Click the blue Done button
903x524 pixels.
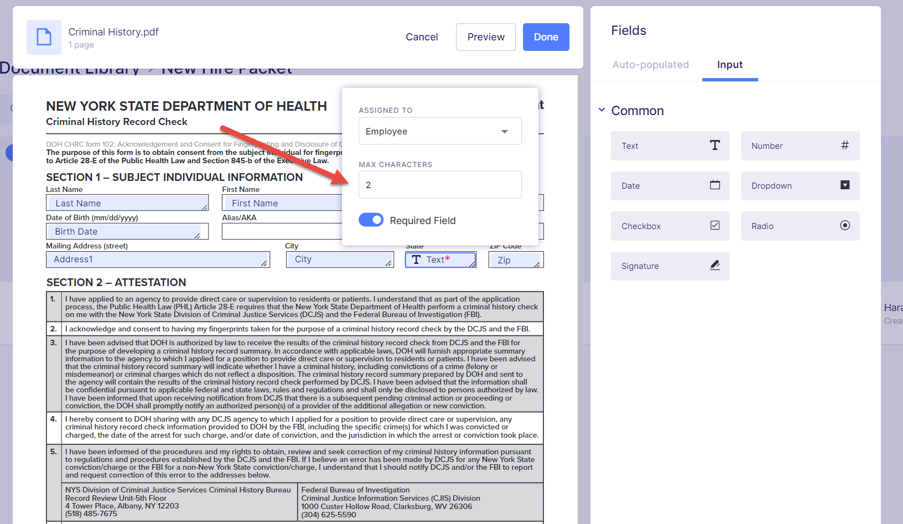(546, 37)
